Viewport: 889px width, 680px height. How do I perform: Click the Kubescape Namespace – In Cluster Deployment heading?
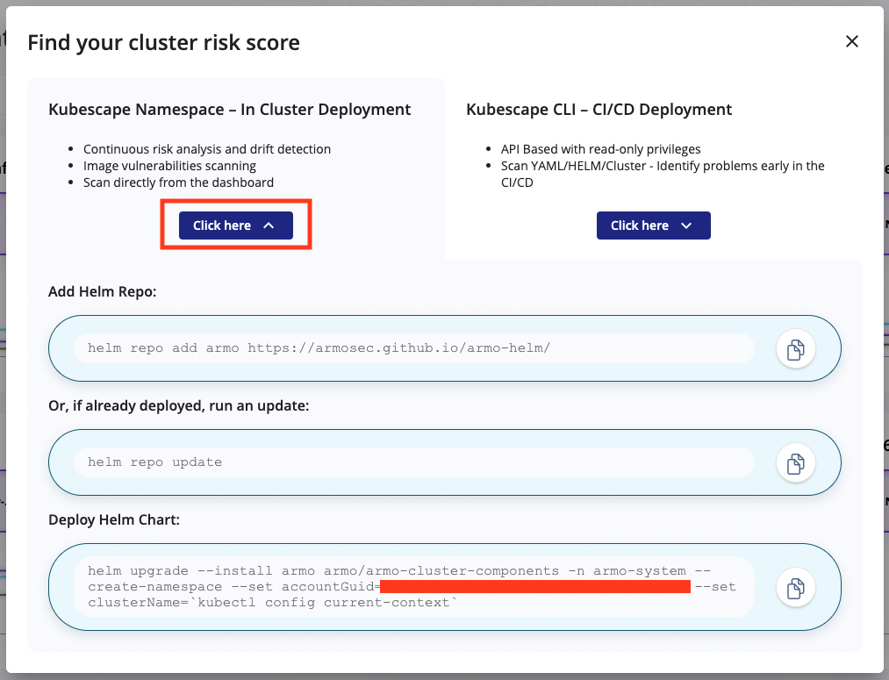click(x=230, y=110)
